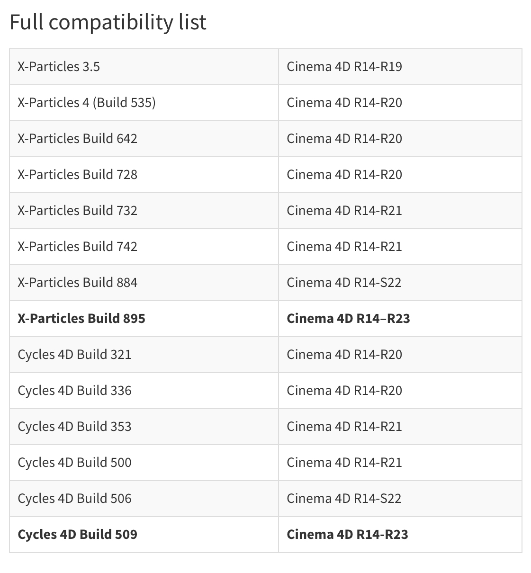Screen dimensions: 531x573
Task: Click the Cinema 4D R14-R19 cell
Action: [344, 67]
